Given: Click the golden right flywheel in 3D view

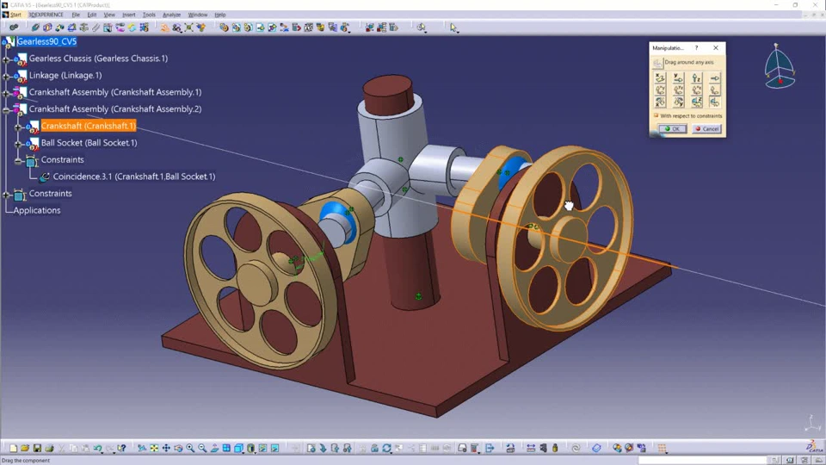Looking at the screenshot, I should [x=566, y=240].
